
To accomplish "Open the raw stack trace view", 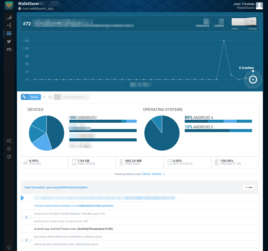I will tap(249, 187).
